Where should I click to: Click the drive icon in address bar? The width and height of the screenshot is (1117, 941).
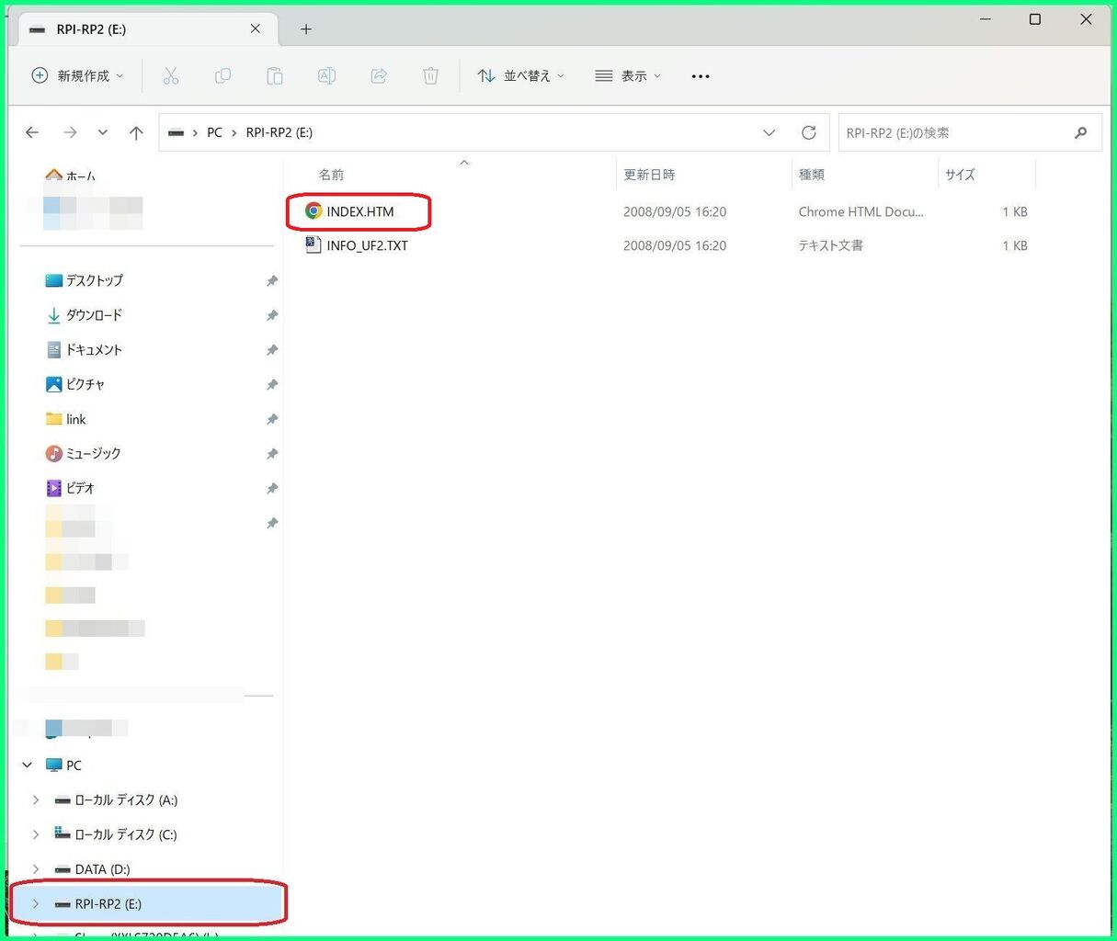click(x=176, y=132)
